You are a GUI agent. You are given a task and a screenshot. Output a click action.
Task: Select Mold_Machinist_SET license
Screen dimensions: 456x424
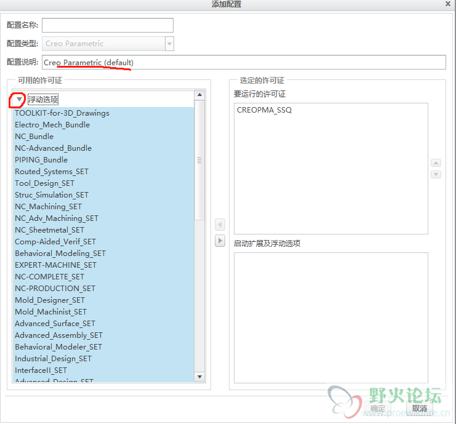[103, 312]
